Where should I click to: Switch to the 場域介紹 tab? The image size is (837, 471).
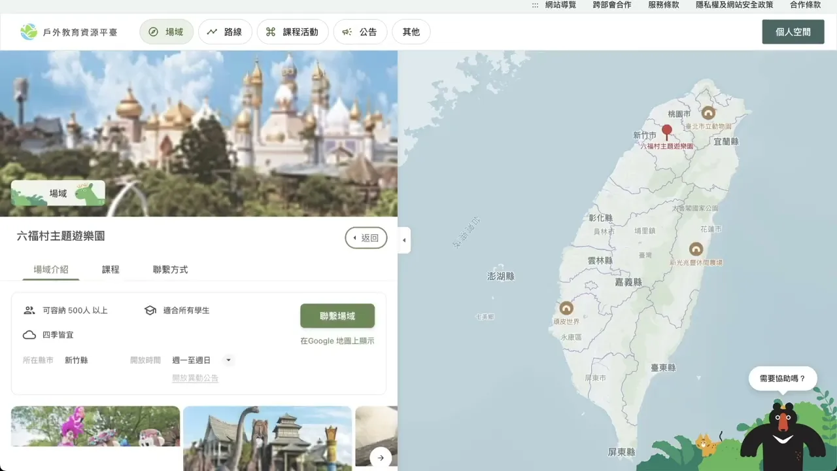[51, 270]
